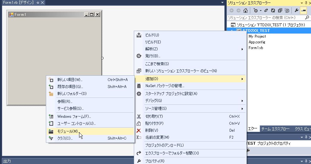Click the clipboard icon for 貼り付け(P)
The image size is (311, 164).
tap(139, 123)
